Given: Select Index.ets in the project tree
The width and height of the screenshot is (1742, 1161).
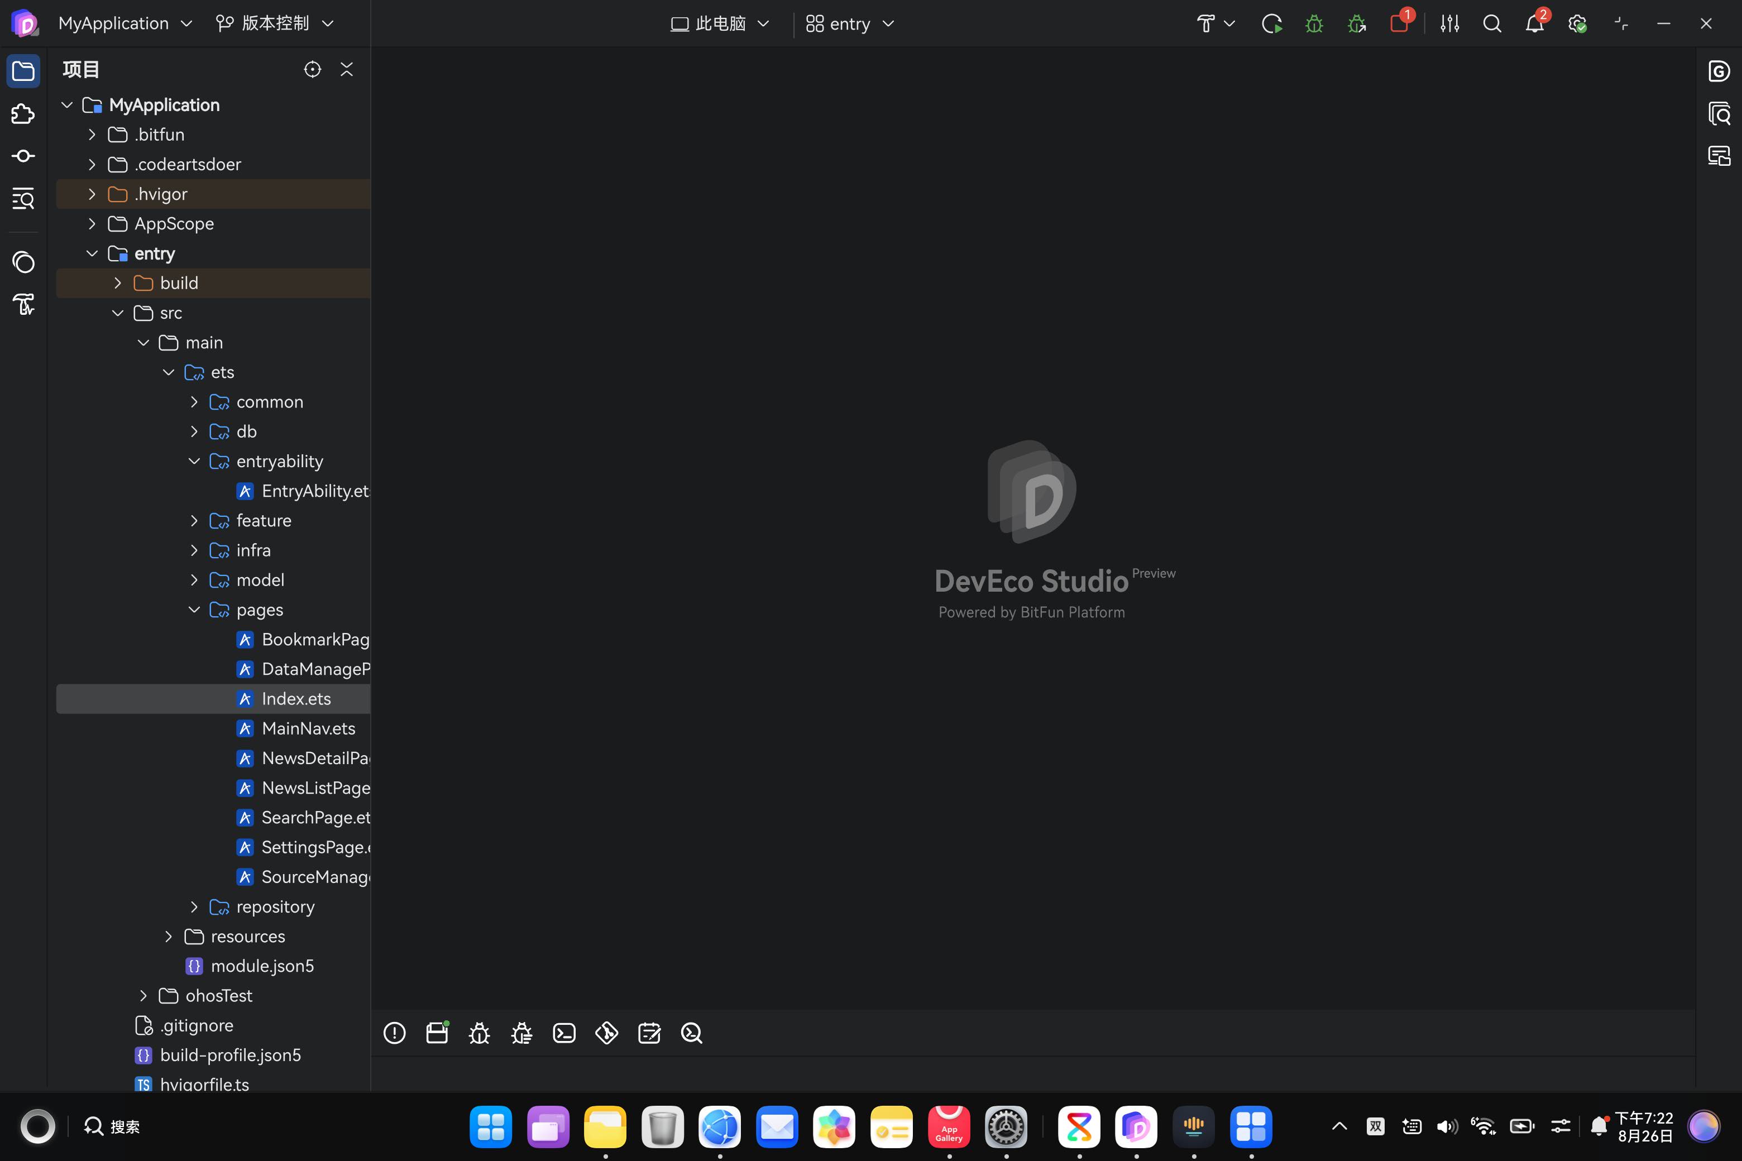Looking at the screenshot, I should tap(213, 699).
